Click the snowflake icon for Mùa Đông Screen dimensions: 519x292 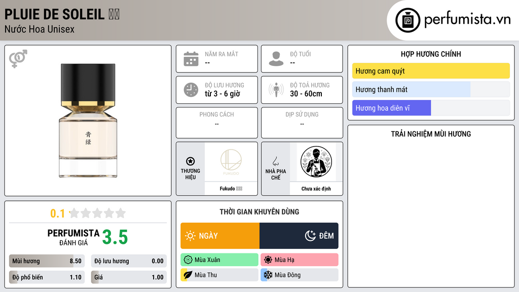tap(268, 275)
